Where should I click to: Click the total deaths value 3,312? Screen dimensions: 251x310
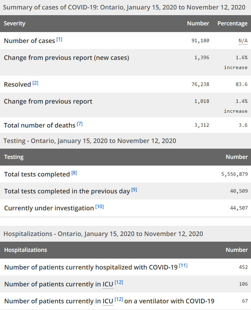point(201,125)
